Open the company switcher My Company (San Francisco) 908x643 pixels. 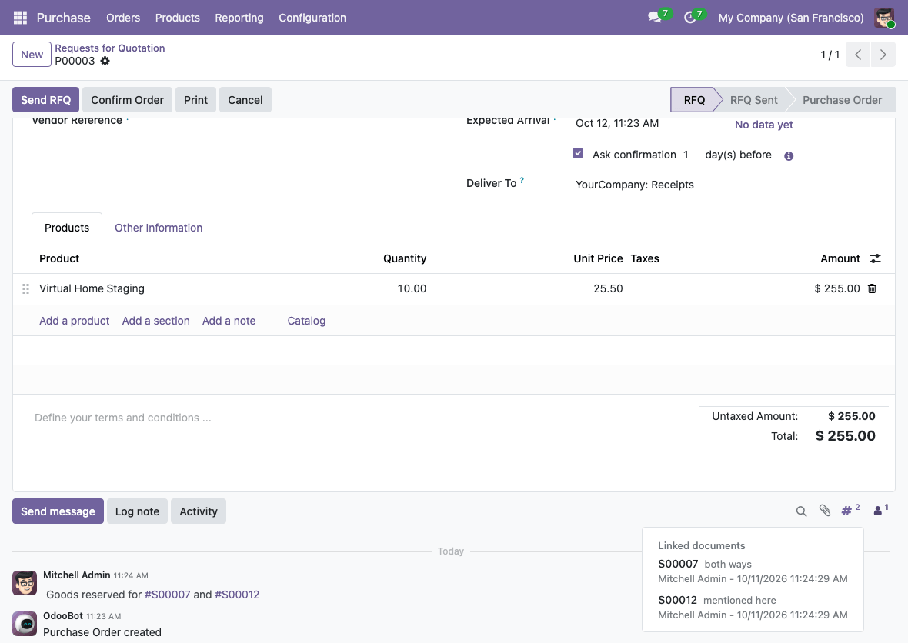click(x=791, y=18)
